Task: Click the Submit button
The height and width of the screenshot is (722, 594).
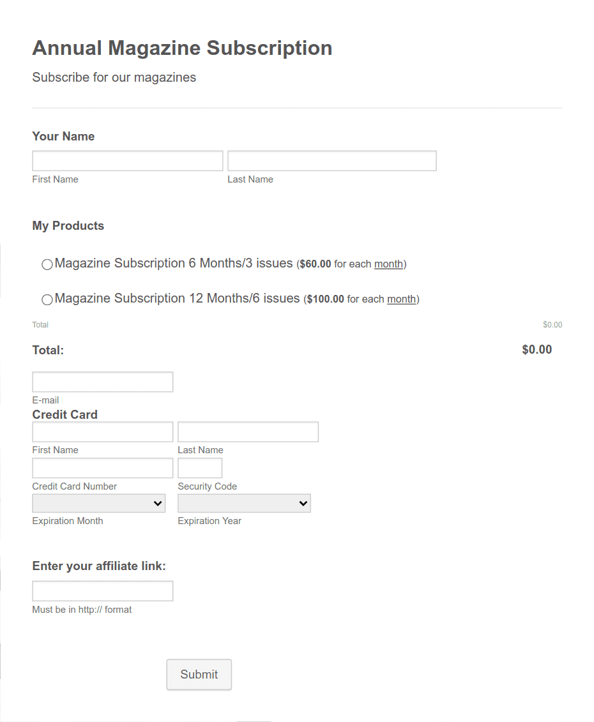Action: click(199, 674)
